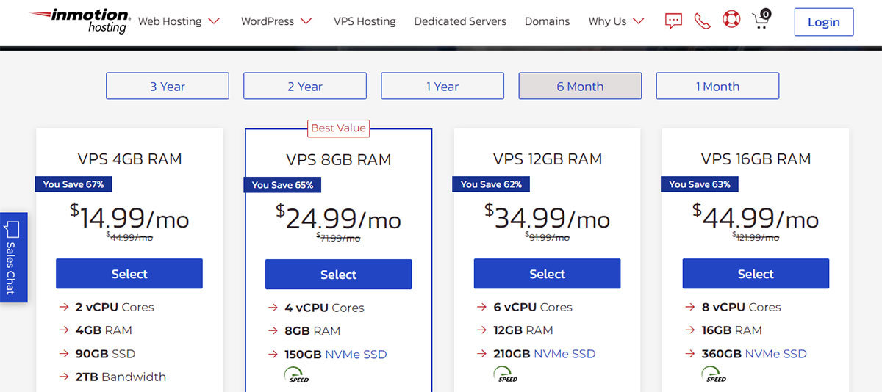Click the 4GB RAM feature line
Screen dimensions: 882x392
click(104, 330)
